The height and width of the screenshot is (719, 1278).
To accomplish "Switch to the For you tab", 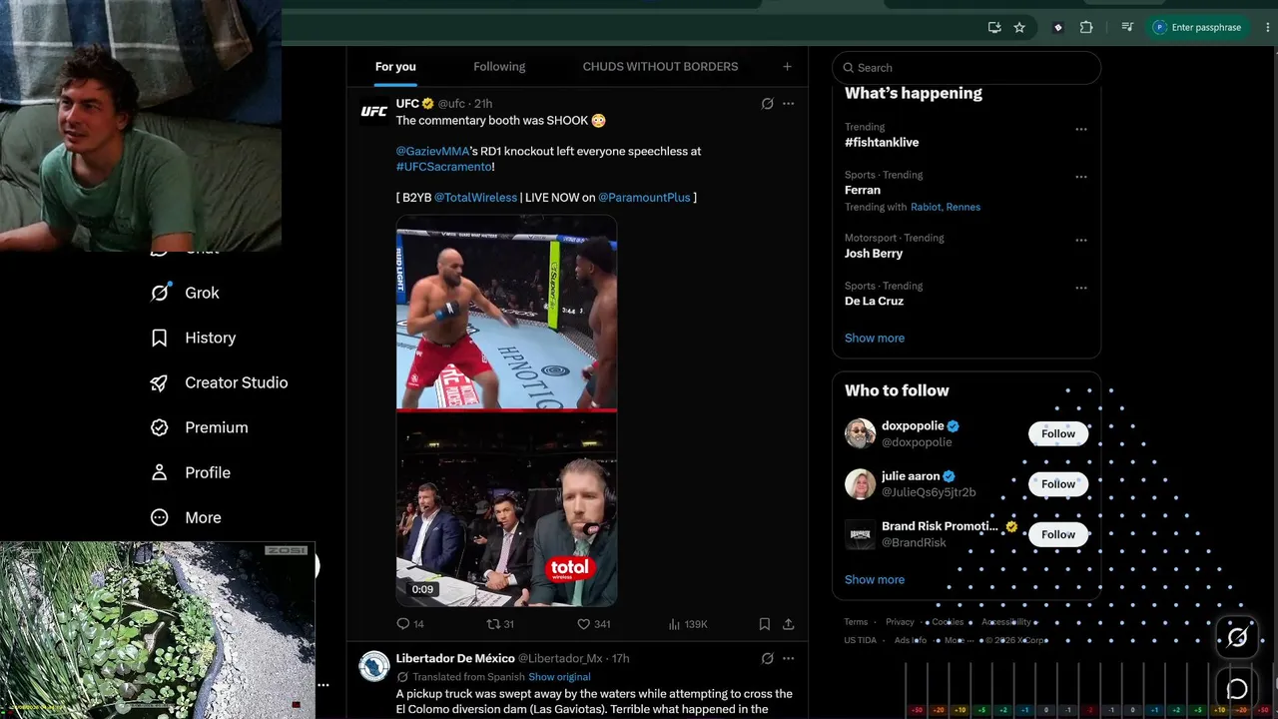I will click(395, 67).
